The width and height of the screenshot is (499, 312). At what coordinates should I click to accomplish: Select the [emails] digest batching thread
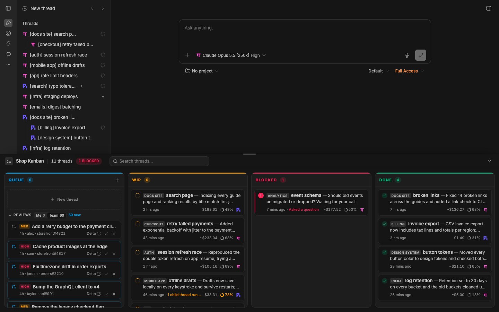coord(64,107)
